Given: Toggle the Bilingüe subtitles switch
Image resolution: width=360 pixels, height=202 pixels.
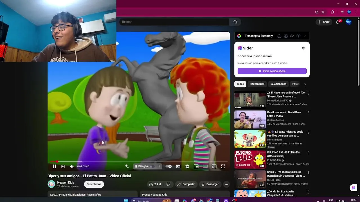Looking at the screenshot, I should (152, 166).
